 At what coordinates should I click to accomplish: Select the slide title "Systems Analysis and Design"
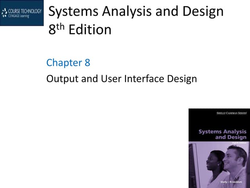pyautogui.click(x=136, y=11)
